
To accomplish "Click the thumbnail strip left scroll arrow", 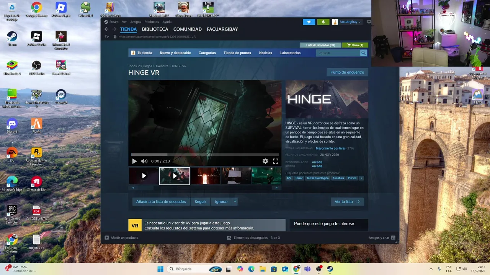I will [x=133, y=188].
